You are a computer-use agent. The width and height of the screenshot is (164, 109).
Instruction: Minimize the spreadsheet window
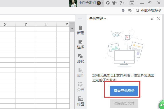pyautogui.click(x=142, y=3)
